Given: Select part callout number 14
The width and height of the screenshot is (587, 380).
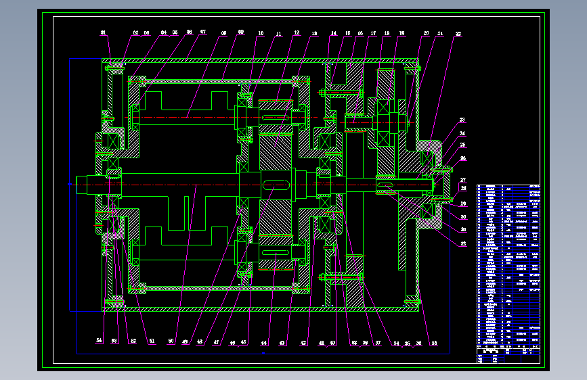Looking at the screenshot, I should (x=334, y=33).
